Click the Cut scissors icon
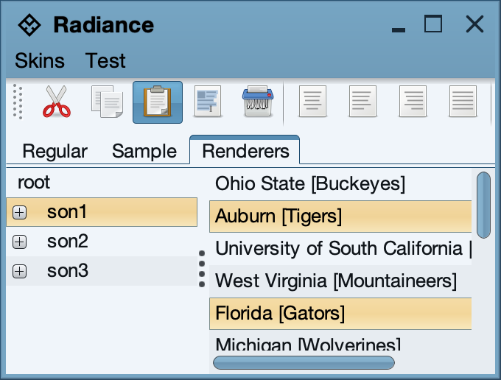The image size is (501, 380). click(57, 102)
